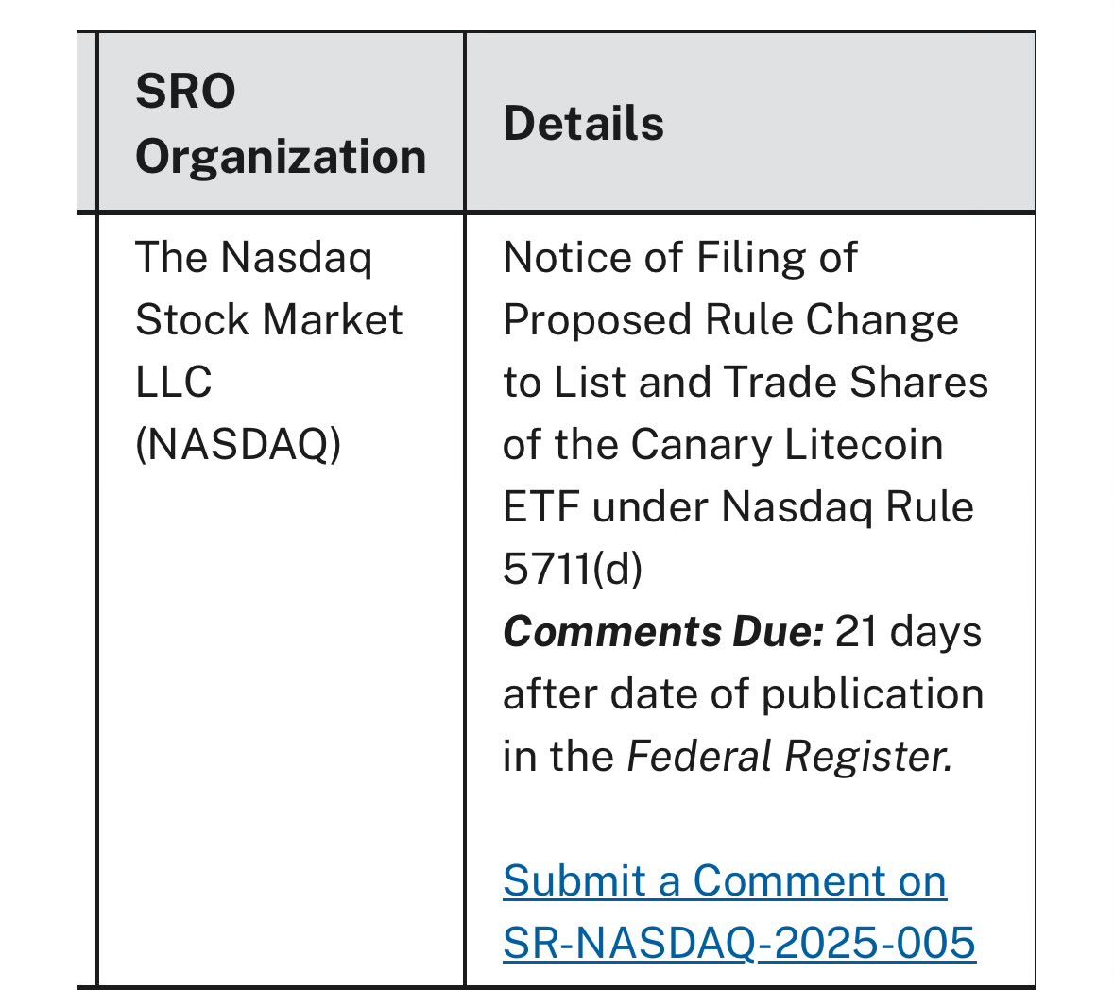Click the 'Stock Market' text line
This screenshot has height=990, width=1114.
click(269, 319)
